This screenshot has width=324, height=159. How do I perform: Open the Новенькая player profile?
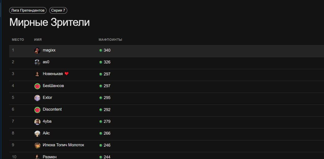[x=53, y=74]
